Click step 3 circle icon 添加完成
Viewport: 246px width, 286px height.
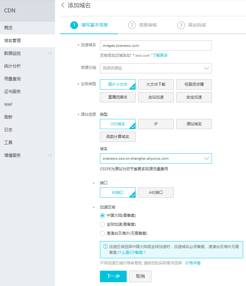coord(181,25)
